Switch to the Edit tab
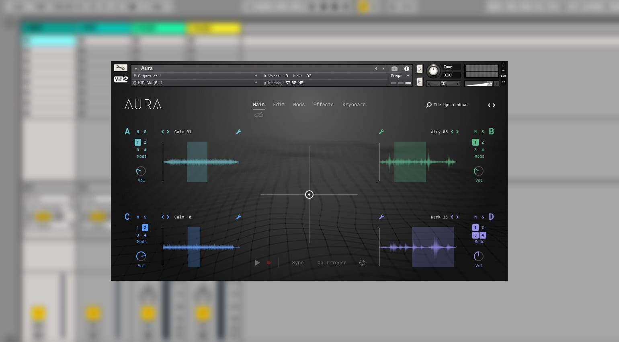 coord(279,105)
